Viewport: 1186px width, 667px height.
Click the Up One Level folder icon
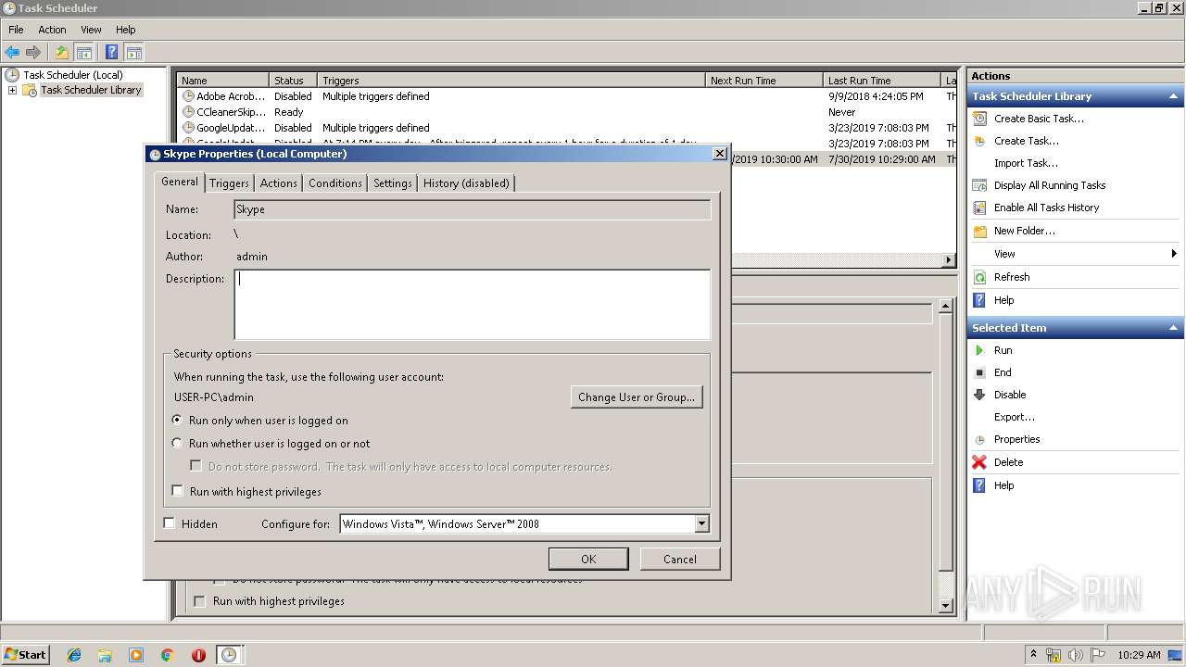point(62,53)
